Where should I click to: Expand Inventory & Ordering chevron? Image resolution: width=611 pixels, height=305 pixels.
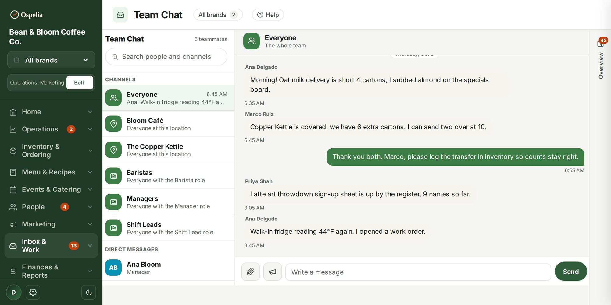[x=90, y=151]
